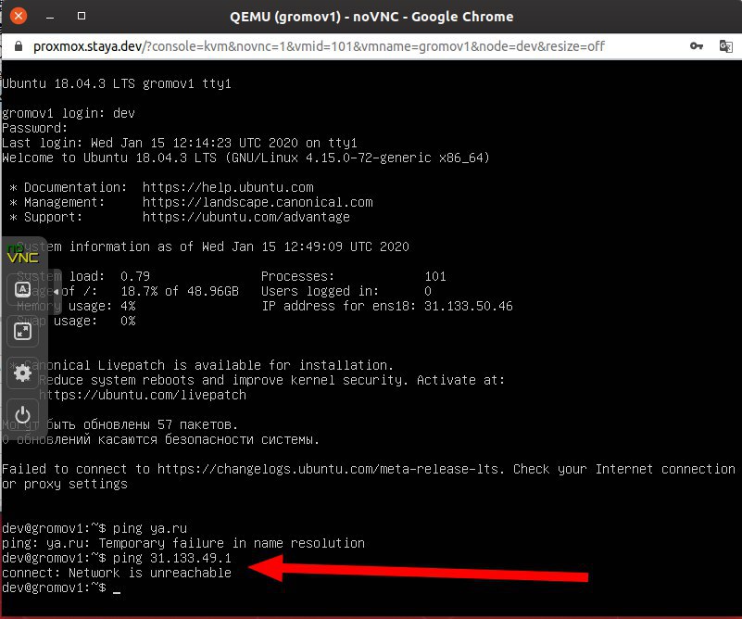Minimize the noVNC Chrome window
742x619 pixels.
50,17
